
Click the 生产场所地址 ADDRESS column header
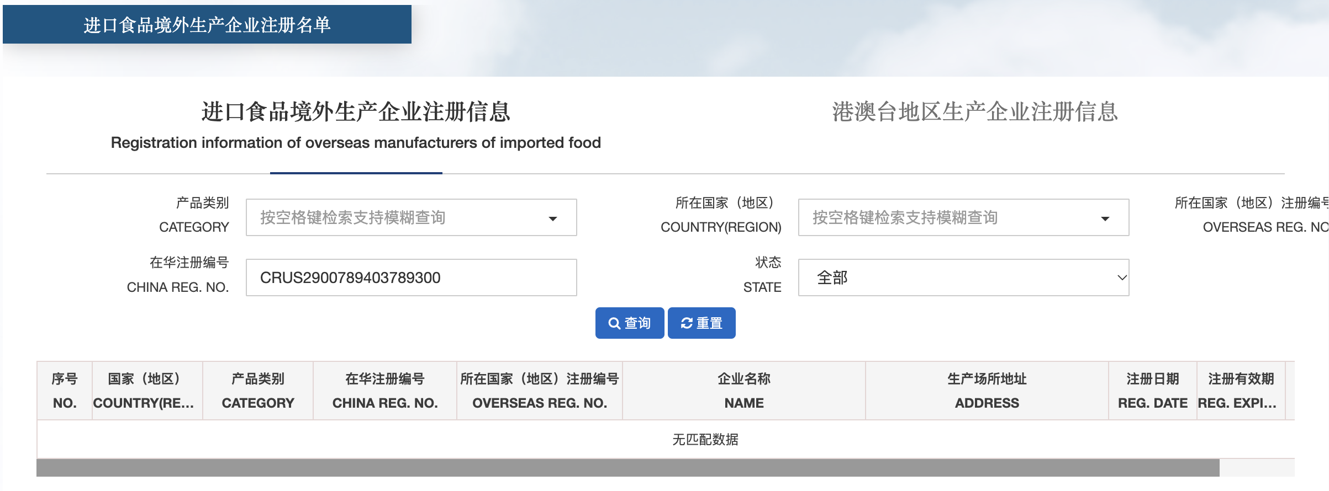(x=987, y=391)
